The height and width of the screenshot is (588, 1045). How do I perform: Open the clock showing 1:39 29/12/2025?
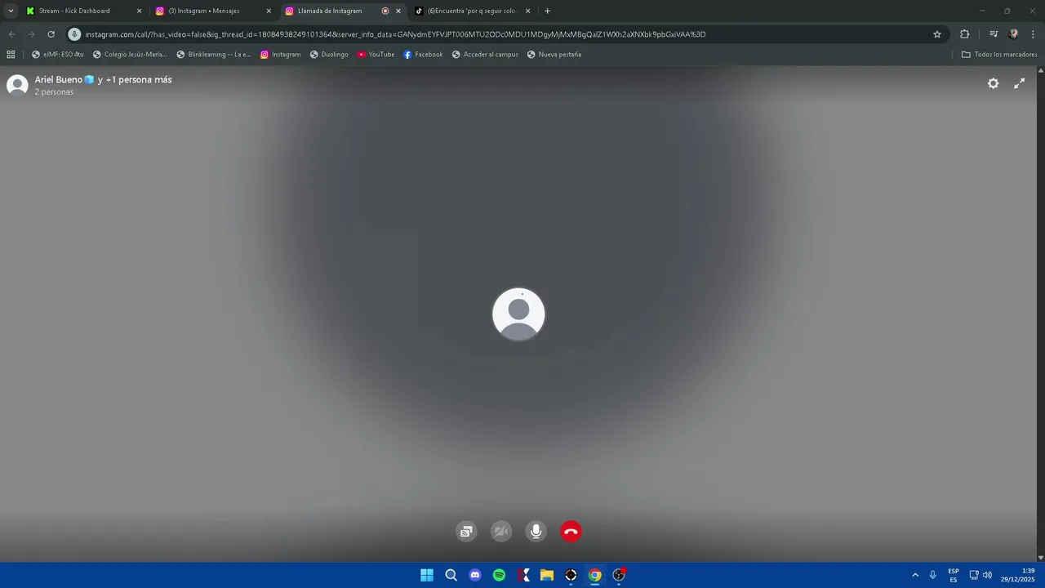tap(1018, 575)
